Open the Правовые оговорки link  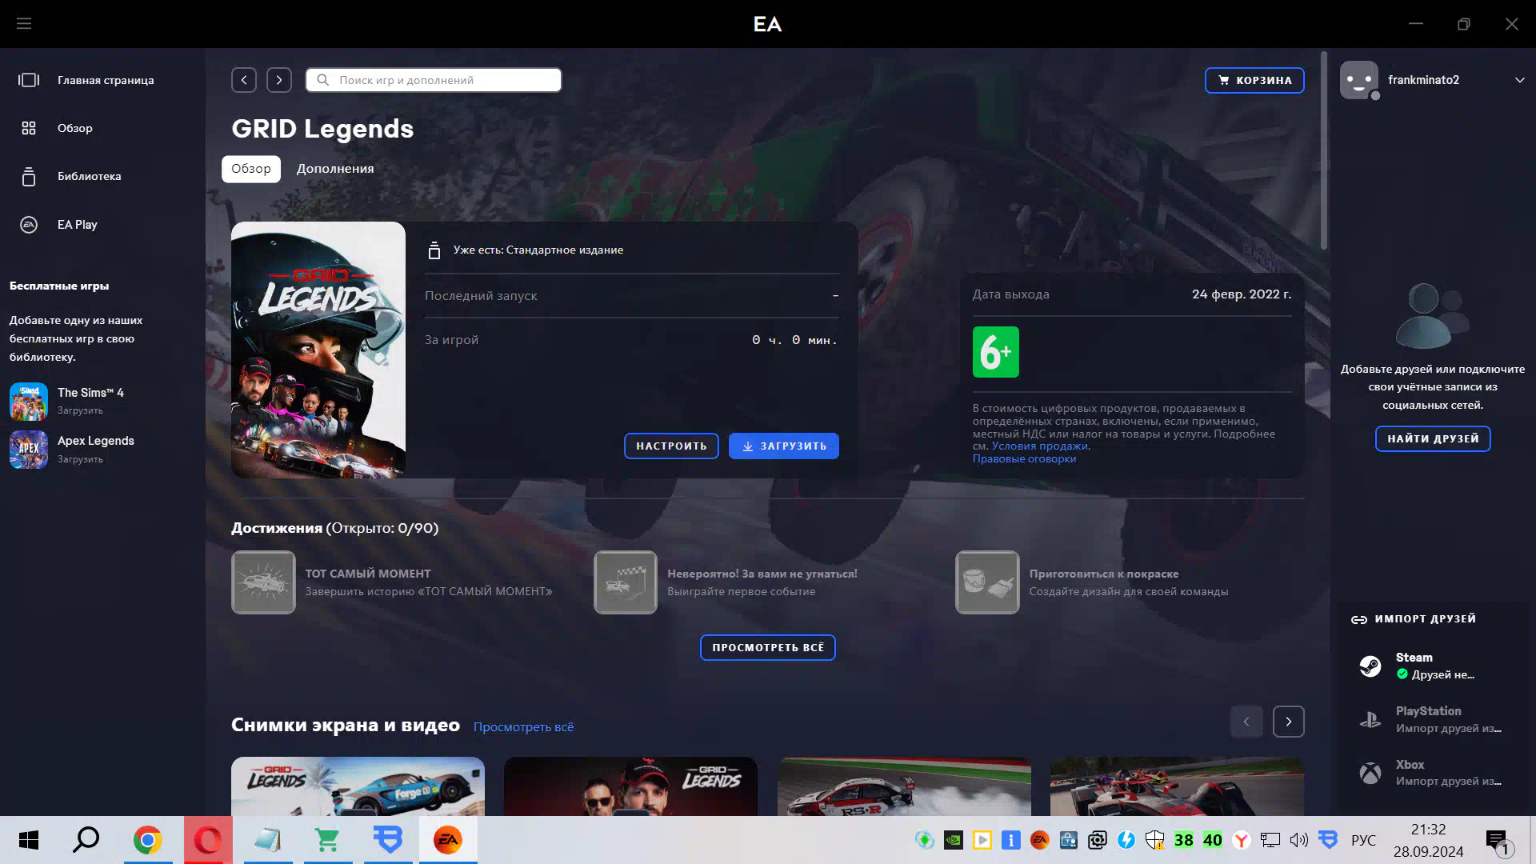pyautogui.click(x=1024, y=459)
